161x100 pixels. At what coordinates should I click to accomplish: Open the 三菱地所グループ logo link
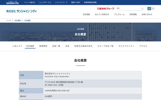click(106, 8)
